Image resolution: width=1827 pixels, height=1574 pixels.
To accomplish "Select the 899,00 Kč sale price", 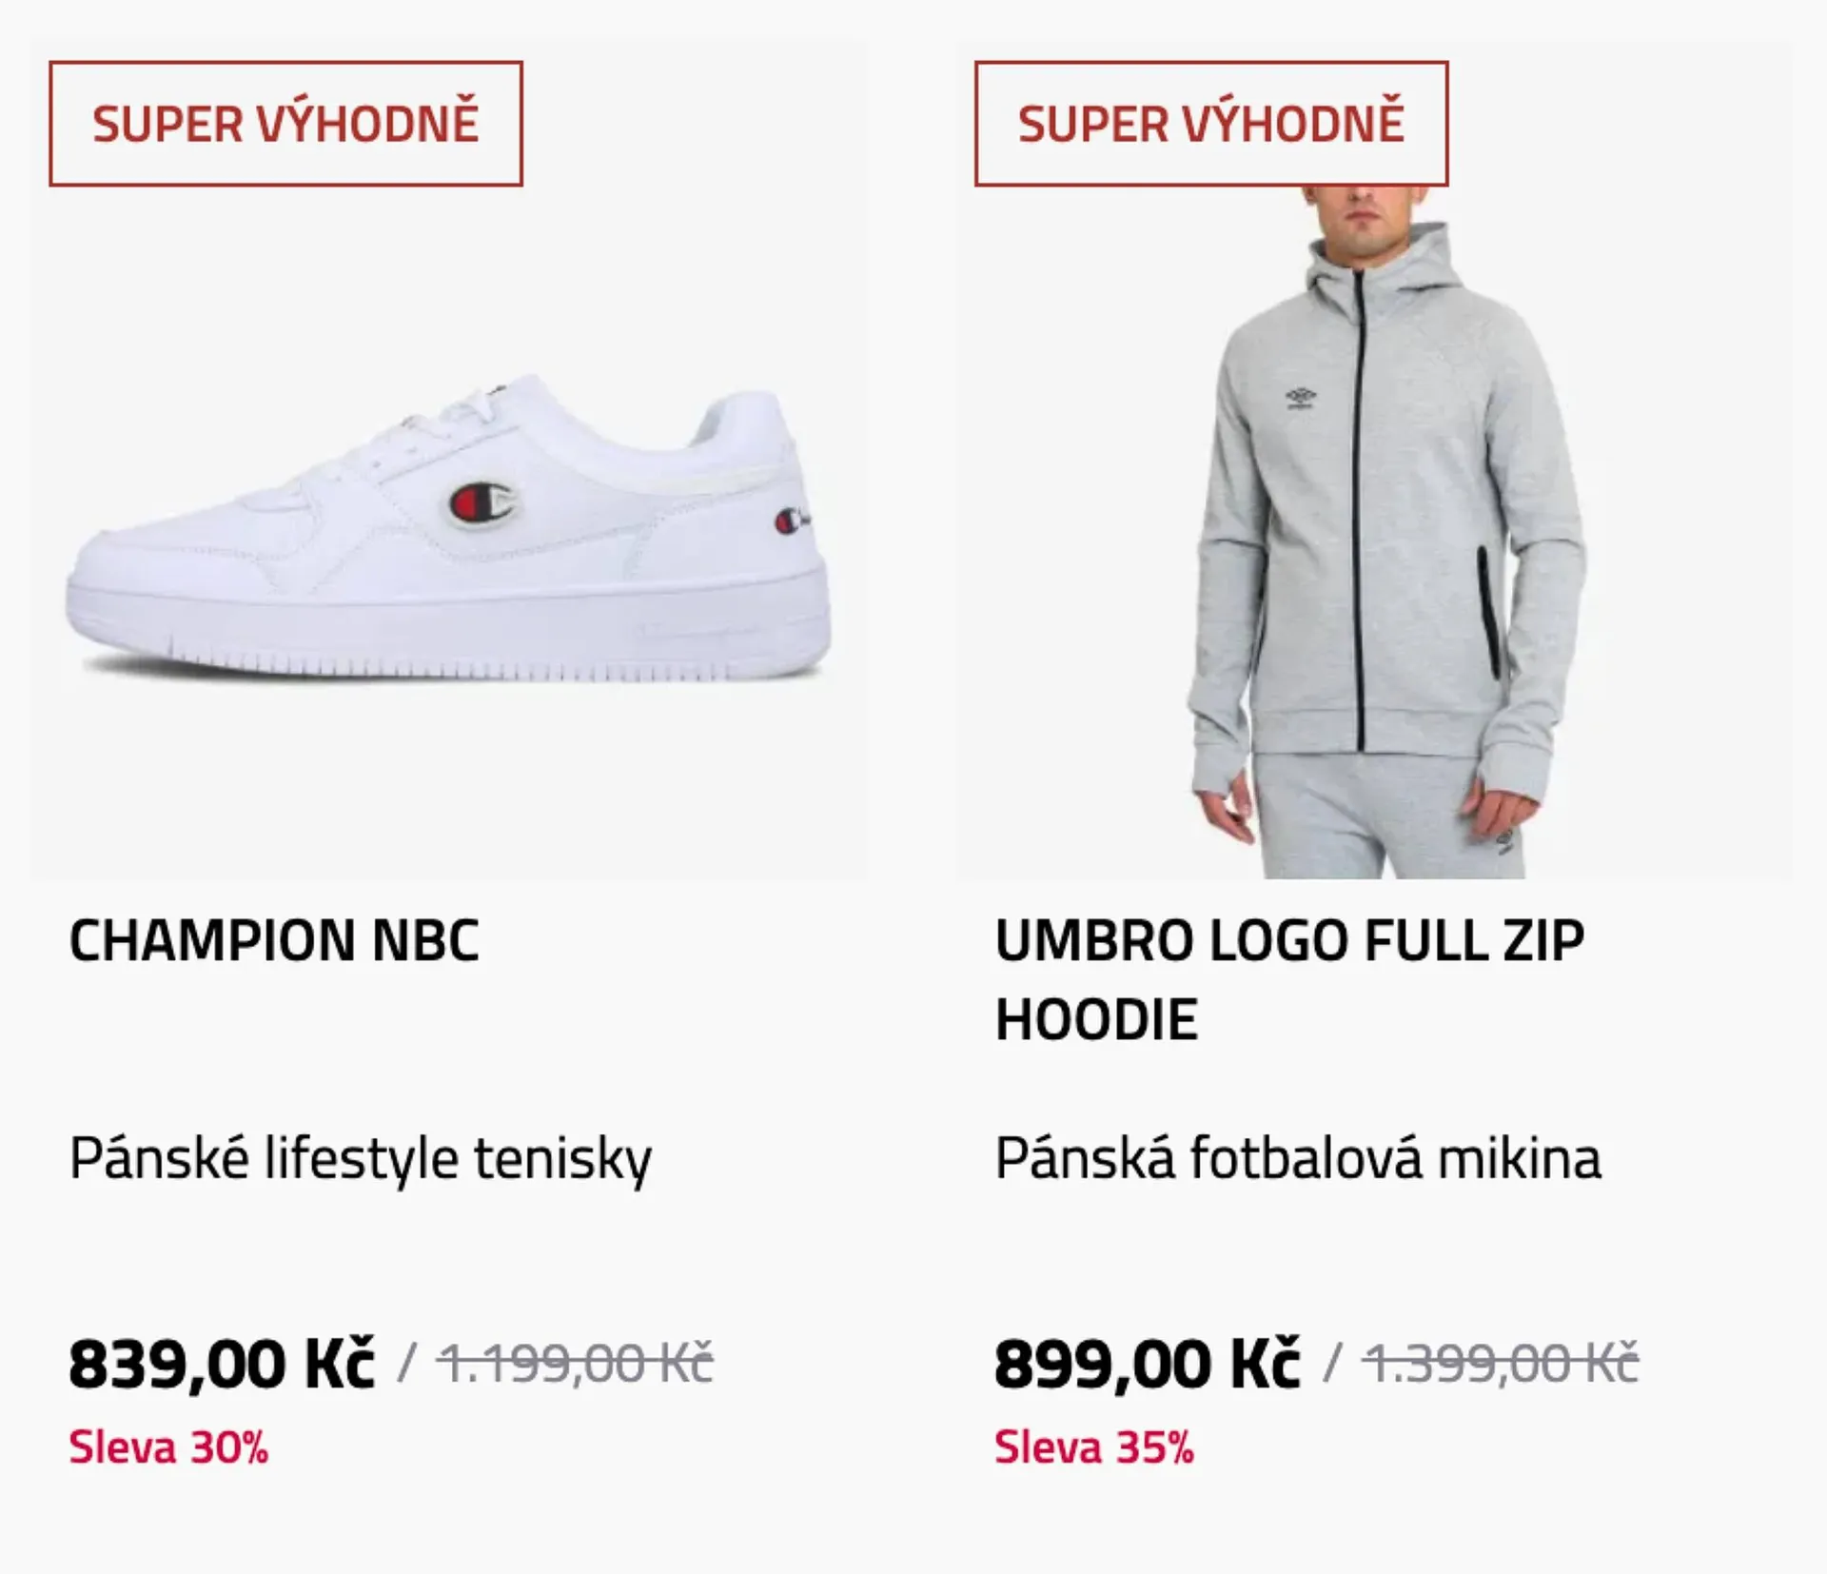I will 1147,1364.
